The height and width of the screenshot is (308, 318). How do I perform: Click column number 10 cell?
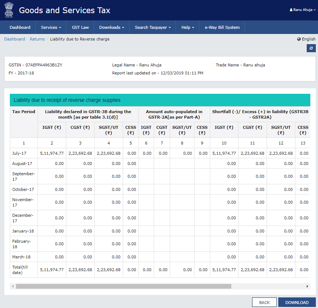pyautogui.click(x=224, y=143)
